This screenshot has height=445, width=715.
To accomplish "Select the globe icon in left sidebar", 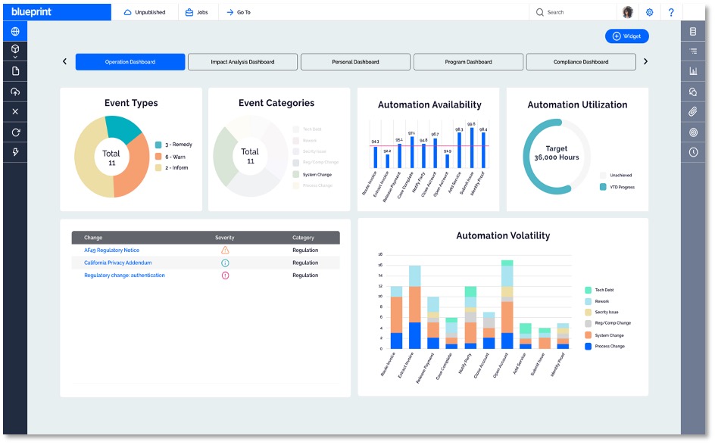I will 16,32.
